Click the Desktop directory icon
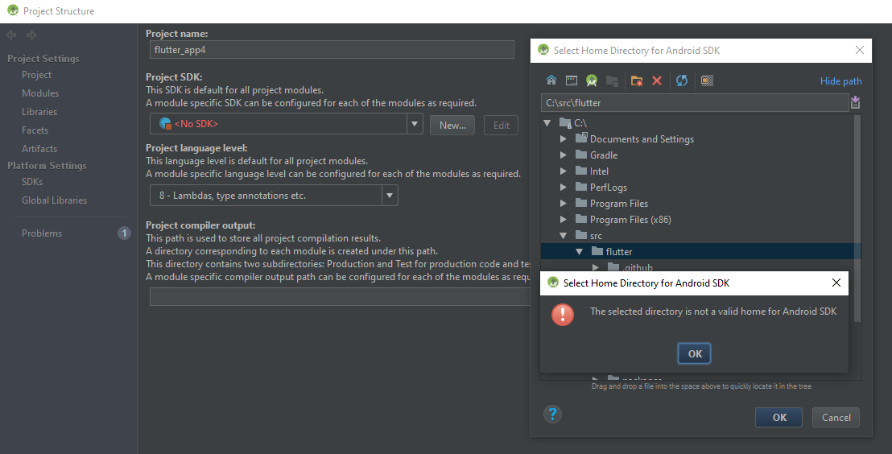The width and height of the screenshot is (892, 454). (x=571, y=80)
